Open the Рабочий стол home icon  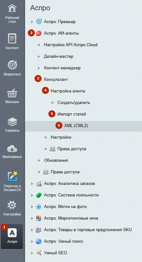click(12, 8)
